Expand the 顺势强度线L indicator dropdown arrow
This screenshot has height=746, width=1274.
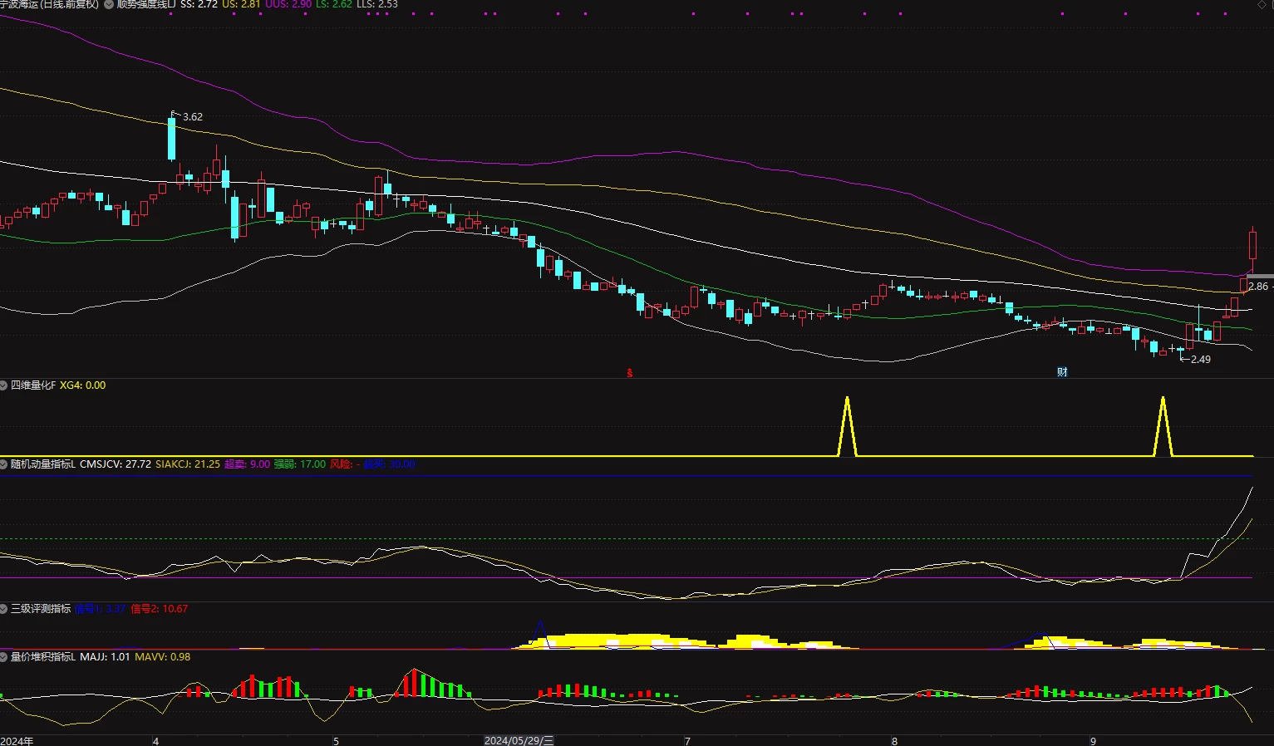coord(110,4)
